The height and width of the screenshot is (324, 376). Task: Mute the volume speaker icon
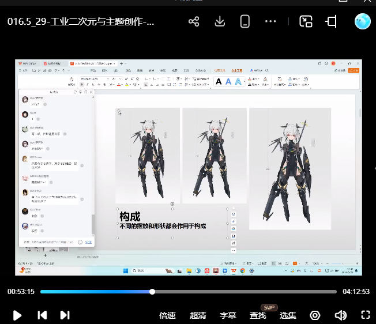click(340, 315)
